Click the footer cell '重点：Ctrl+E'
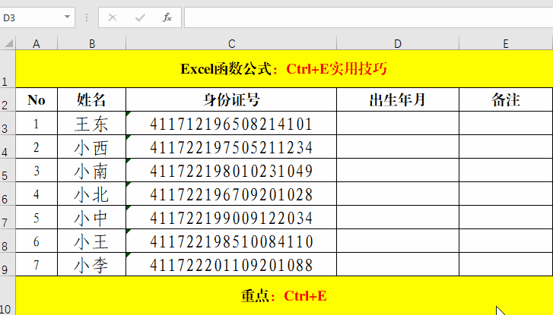The image size is (553, 315). click(284, 295)
